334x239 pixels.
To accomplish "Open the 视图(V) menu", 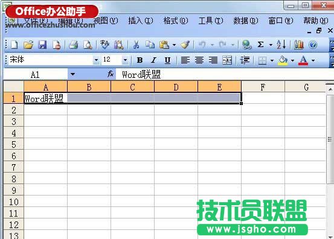I will click(x=106, y=21).
